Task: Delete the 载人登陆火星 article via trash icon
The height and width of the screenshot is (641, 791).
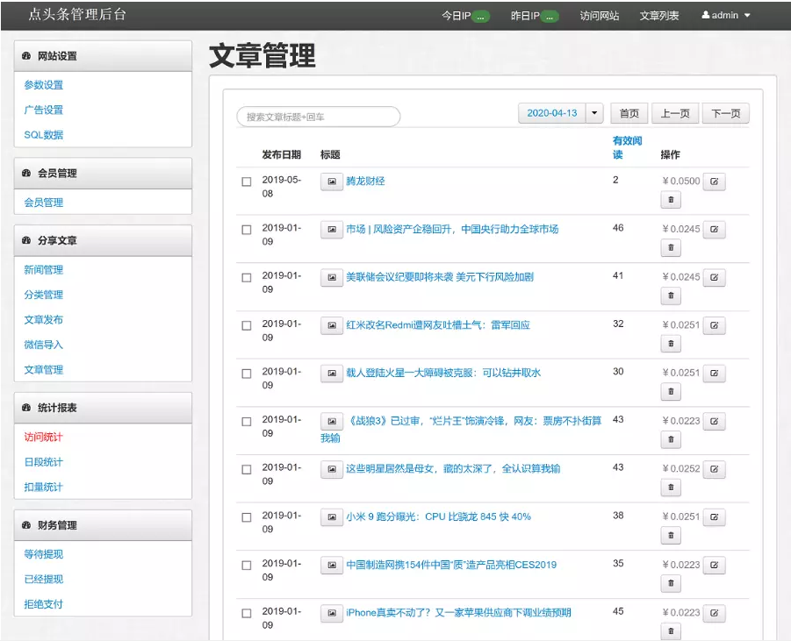Action: click(671, 392)
